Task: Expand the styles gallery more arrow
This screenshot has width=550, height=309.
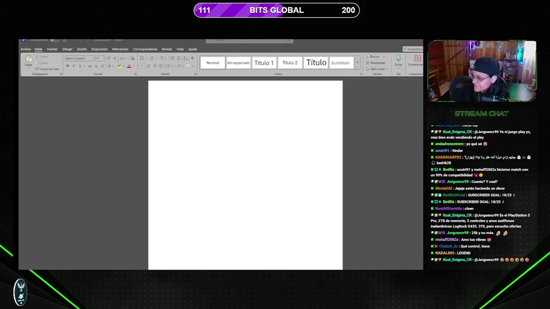Action: click(x=357, y=63)
